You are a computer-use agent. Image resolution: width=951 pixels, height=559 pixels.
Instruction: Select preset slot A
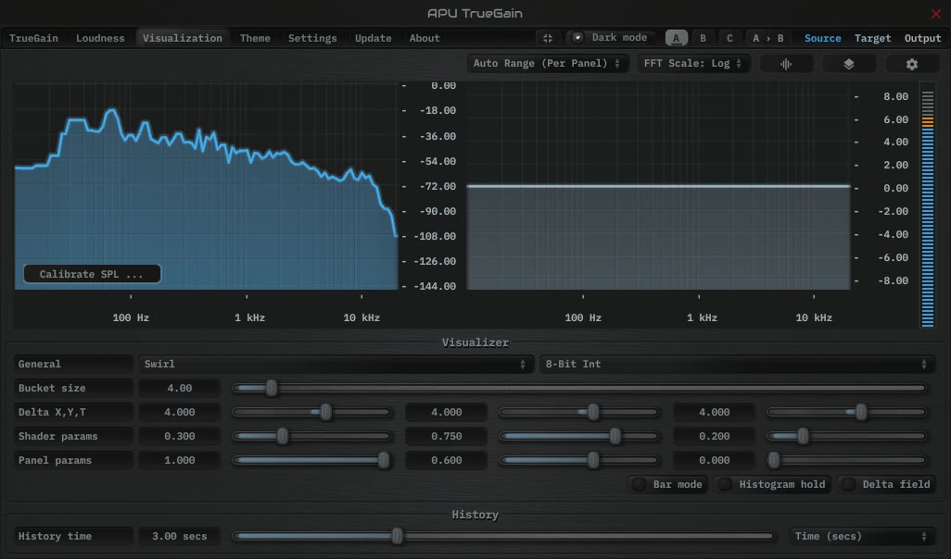(x=677, y=38)
